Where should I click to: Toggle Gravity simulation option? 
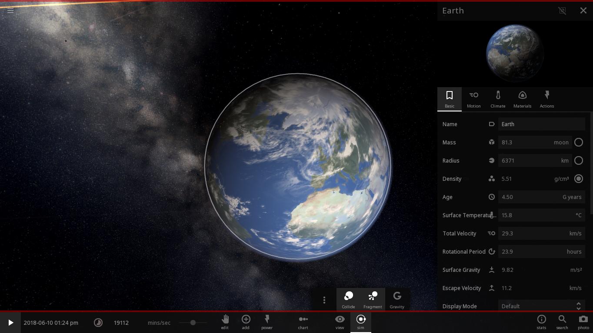point(397,300)
